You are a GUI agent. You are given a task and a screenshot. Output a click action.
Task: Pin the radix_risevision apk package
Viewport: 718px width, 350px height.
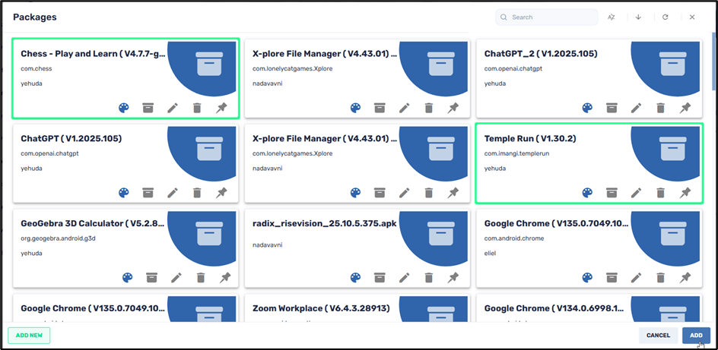click(453, 278)
